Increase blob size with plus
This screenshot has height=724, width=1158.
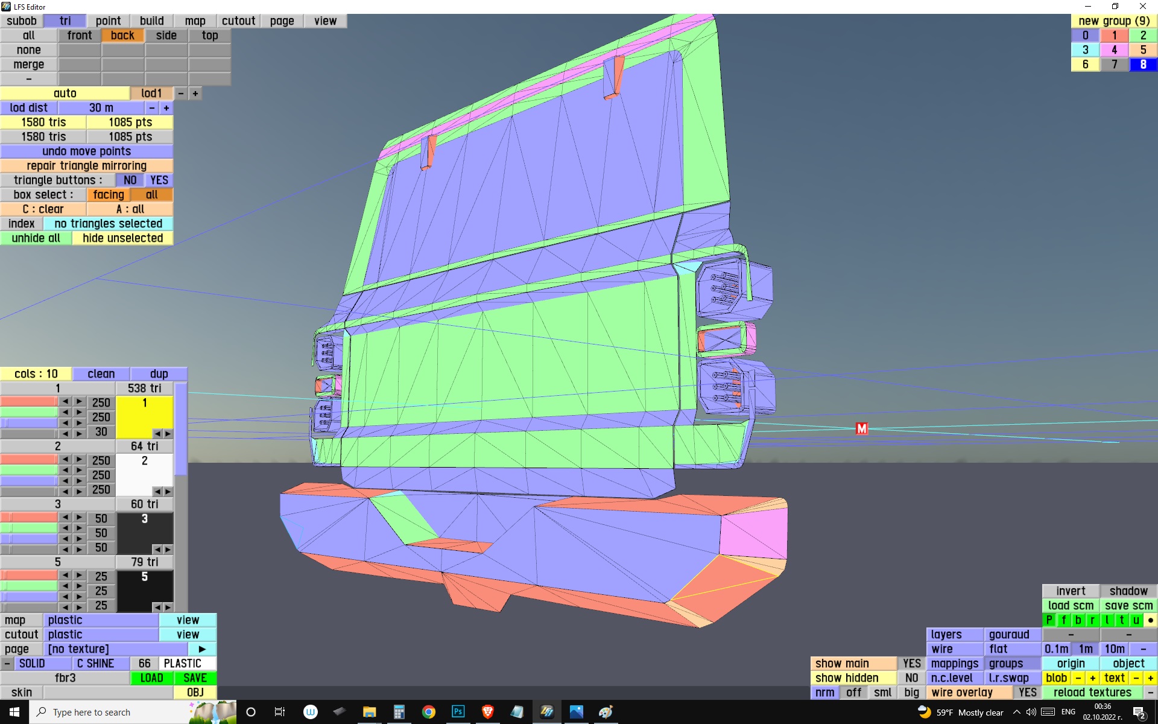[x=1092, y=678]
